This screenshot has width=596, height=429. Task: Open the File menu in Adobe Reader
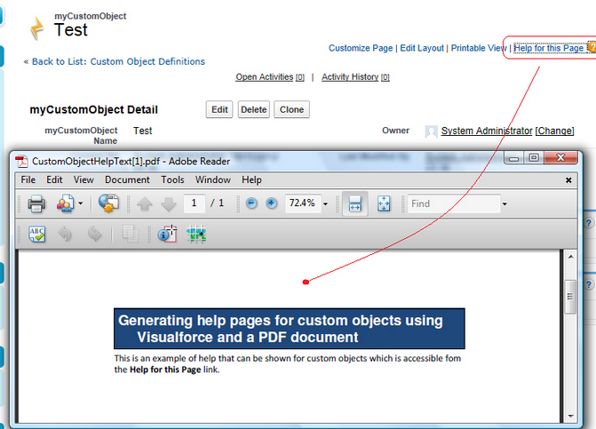(28, 179)
